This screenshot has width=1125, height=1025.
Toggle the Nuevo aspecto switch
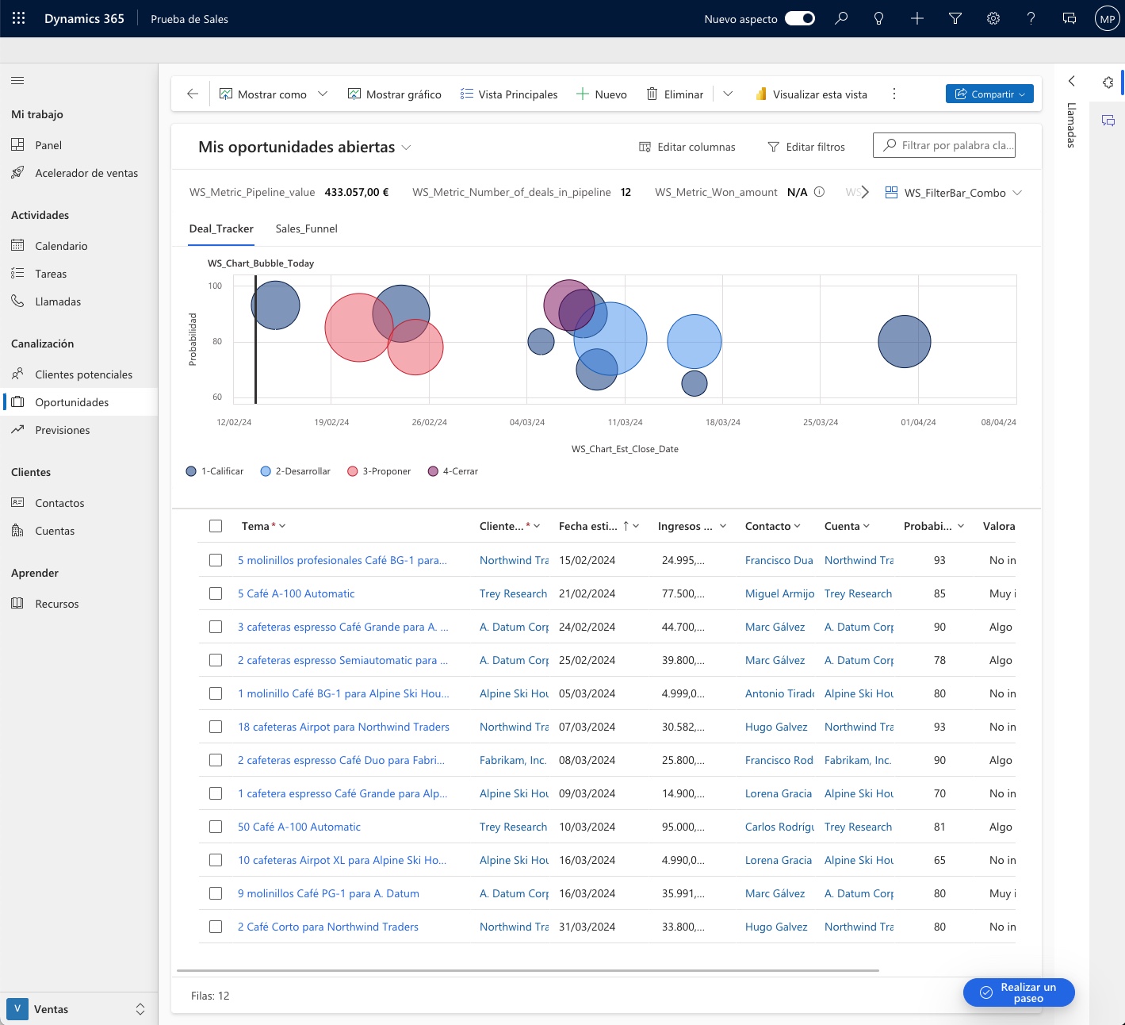click(800, 18)
